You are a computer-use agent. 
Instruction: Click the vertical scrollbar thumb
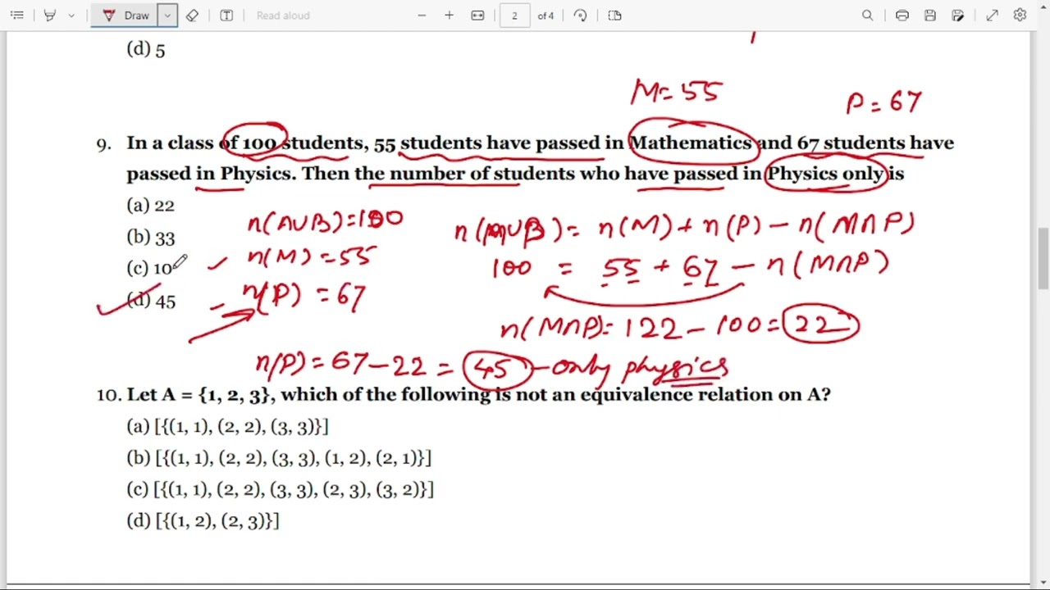coord(1043,260)
